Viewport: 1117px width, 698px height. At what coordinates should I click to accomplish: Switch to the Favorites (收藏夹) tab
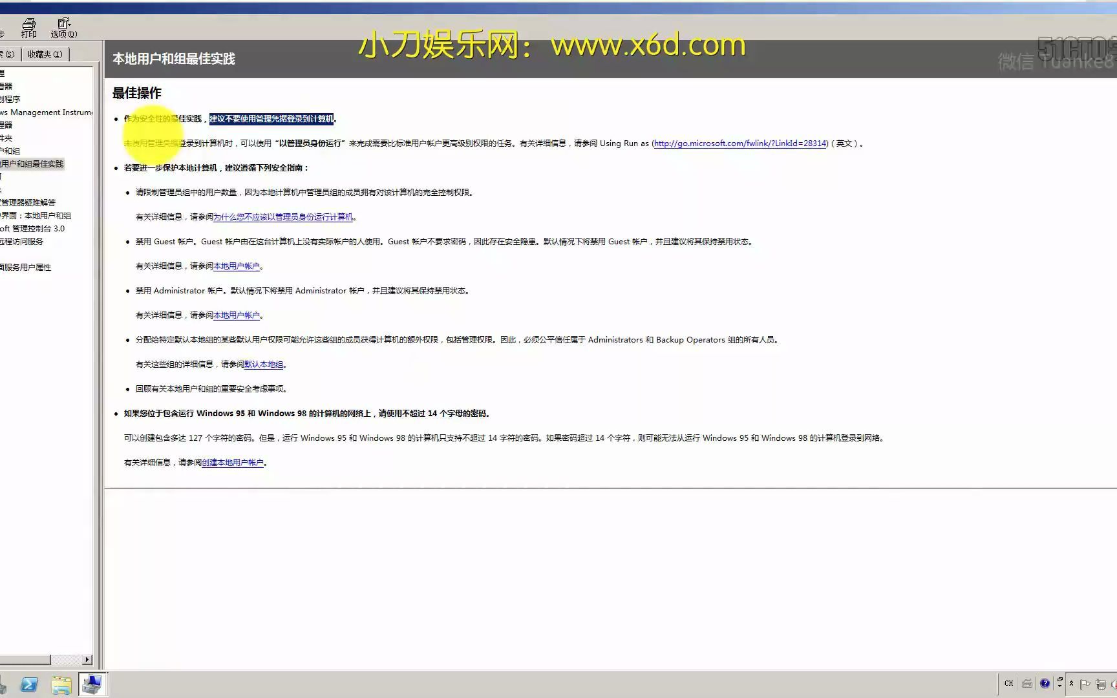45,54
